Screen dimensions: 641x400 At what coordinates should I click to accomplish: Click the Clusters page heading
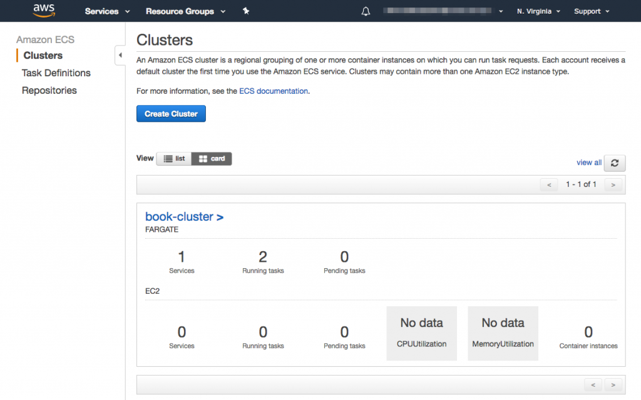pyautogui.click(x=165, y=40)
